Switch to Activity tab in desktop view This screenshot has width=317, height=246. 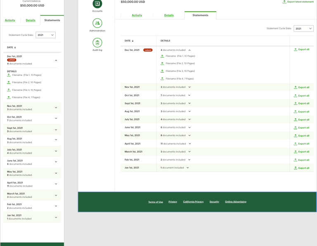click(x=137, y=15)
